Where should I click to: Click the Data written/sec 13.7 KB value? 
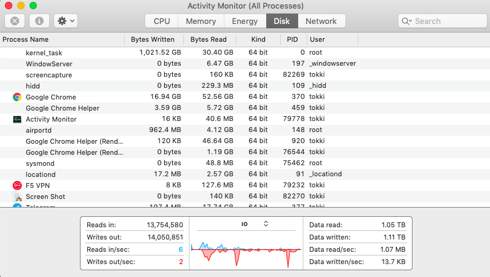[x=393, y=262]
